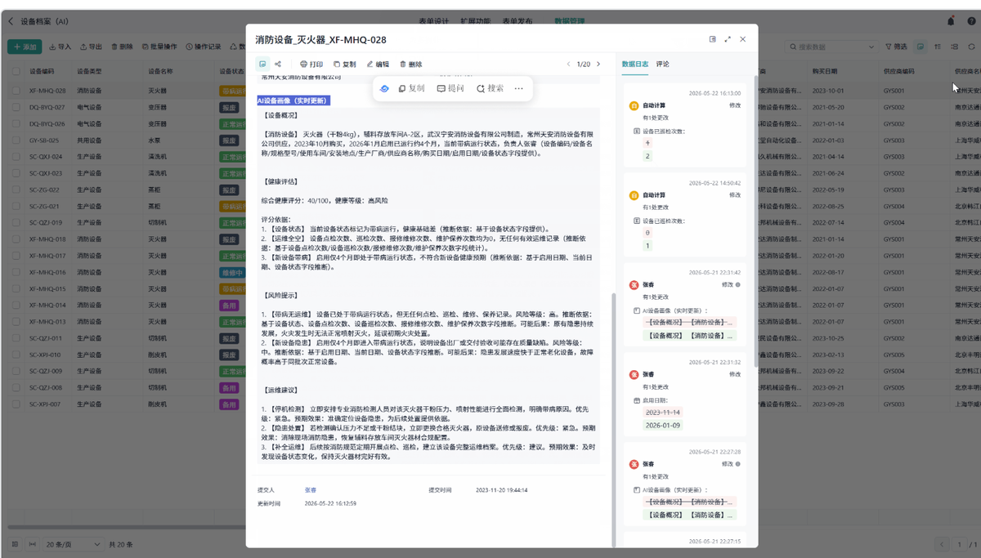
Task: Click the 2026-01-09 new value in log
Action: (x=663, y=425)
